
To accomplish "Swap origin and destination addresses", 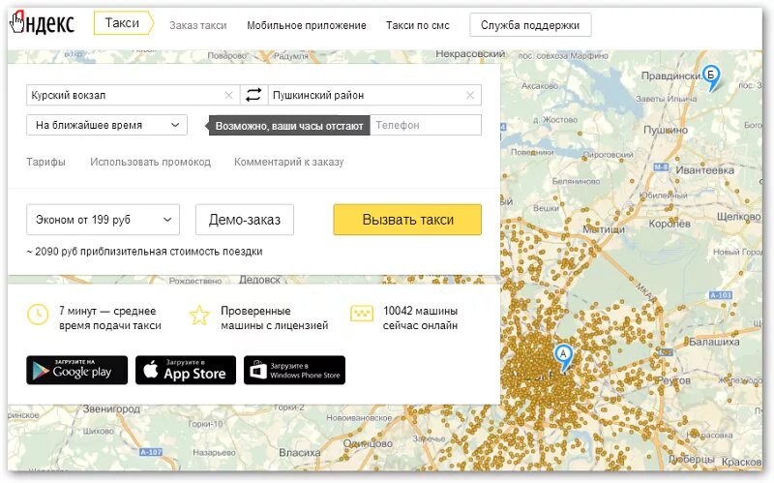I will (253, 95).
